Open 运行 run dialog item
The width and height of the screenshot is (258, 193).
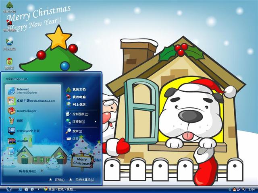75,139
